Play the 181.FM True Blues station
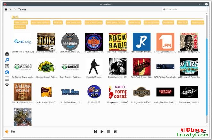Image resolution: width=212 pixels, height=140 pixels. (70, 92)
